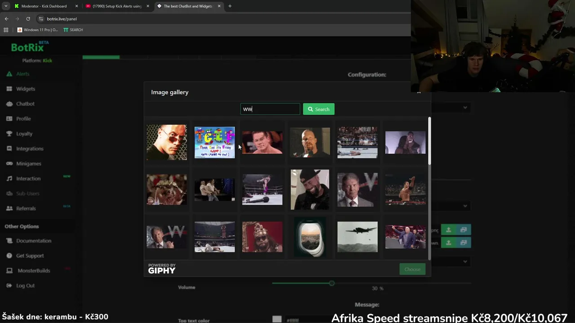This screenshot has width=575, height=323.
Task: Open the SEARCH bookmark
Action: point(73,30)
